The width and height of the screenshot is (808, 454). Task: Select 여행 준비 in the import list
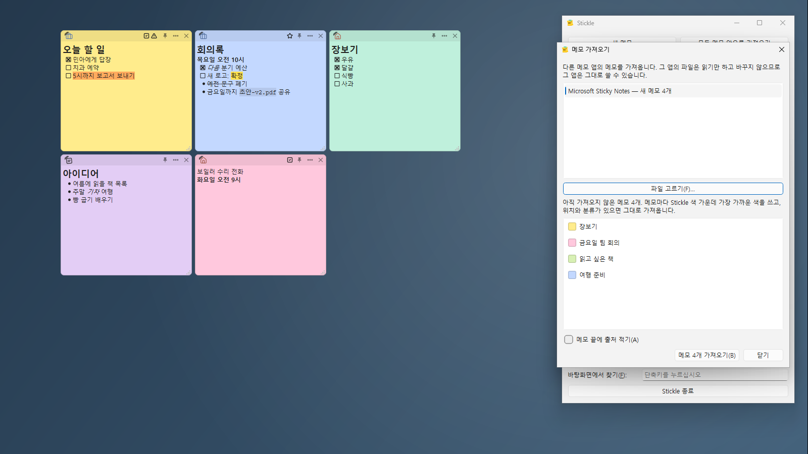[673, 275]
